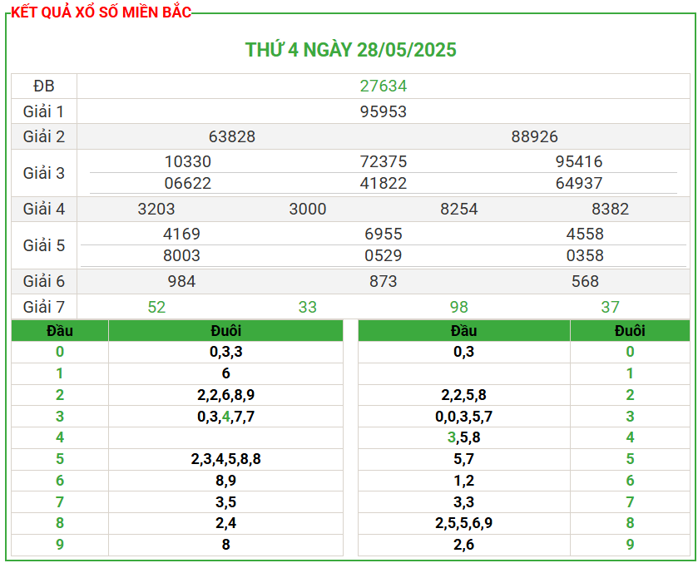Select sixth prize number 873
The height and width of the screenshot is (563, 698).
(384, 281)
